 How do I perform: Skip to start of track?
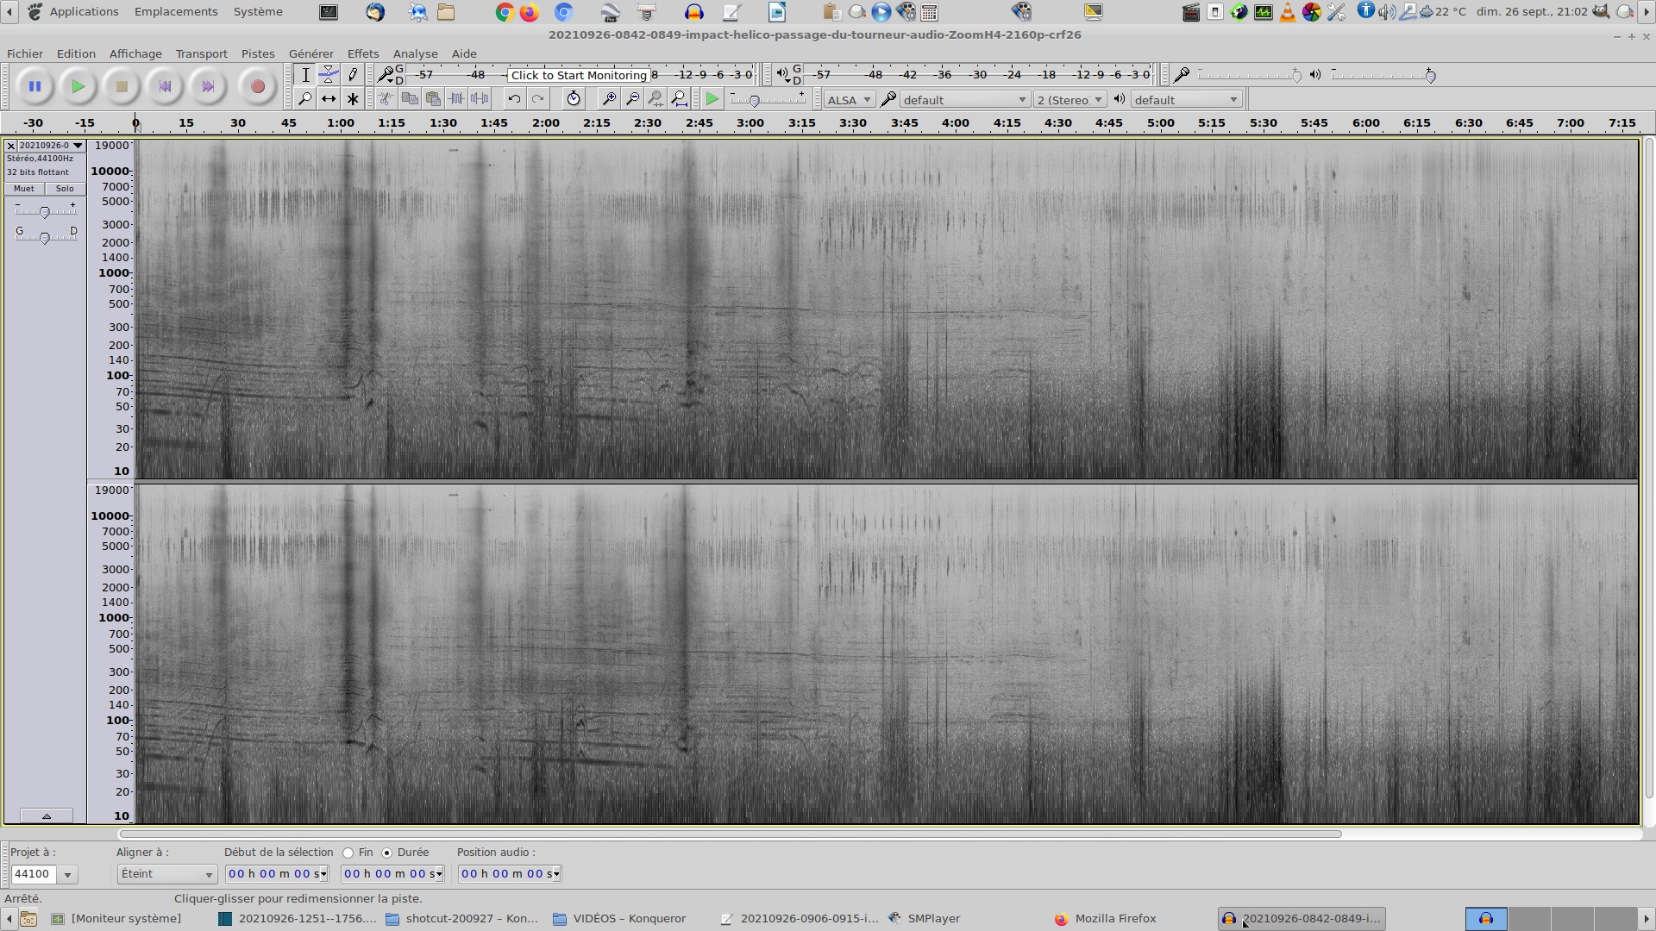165,86
